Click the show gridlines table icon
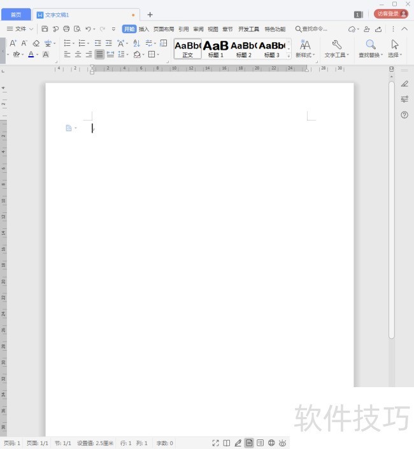Viewport: 414px width, 449px height. (164, 43)
